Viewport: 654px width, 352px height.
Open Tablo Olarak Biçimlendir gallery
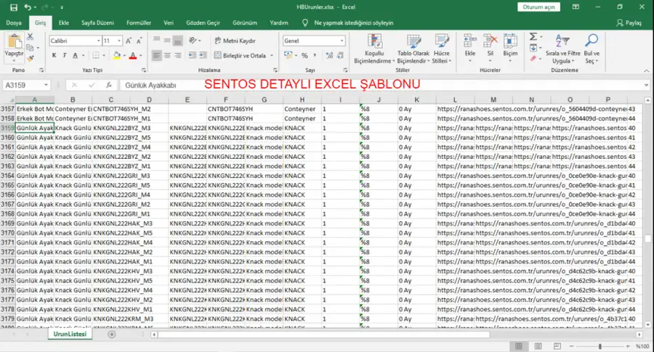coord(413,49)
